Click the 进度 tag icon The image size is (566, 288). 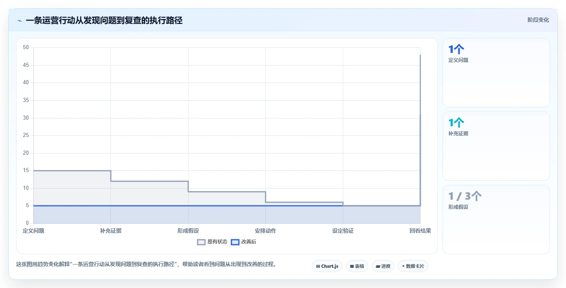click(x=378, y=267)
